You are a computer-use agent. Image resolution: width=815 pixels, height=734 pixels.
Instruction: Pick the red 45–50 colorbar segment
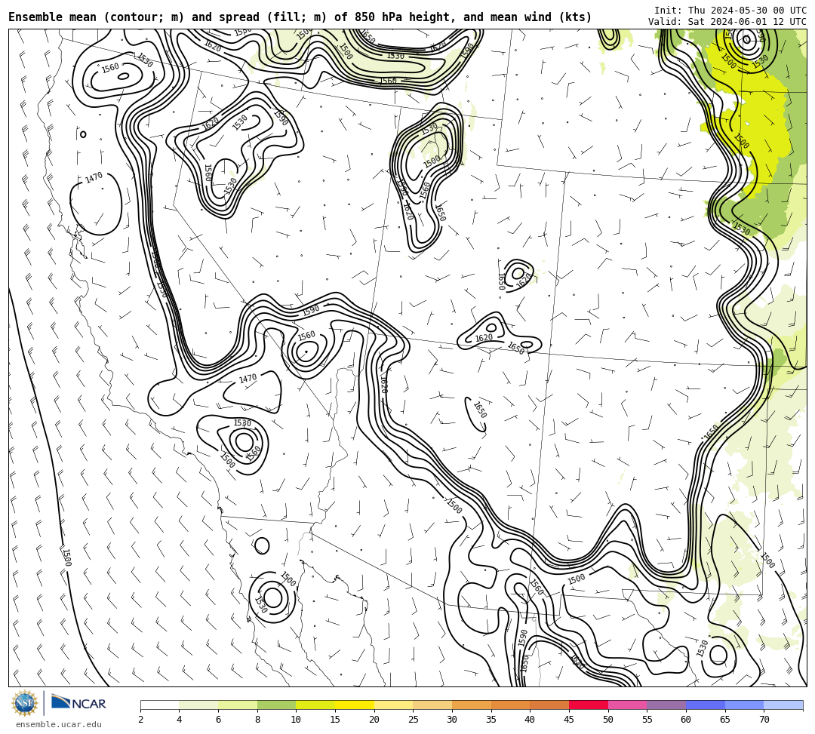(x=589, y=705)
